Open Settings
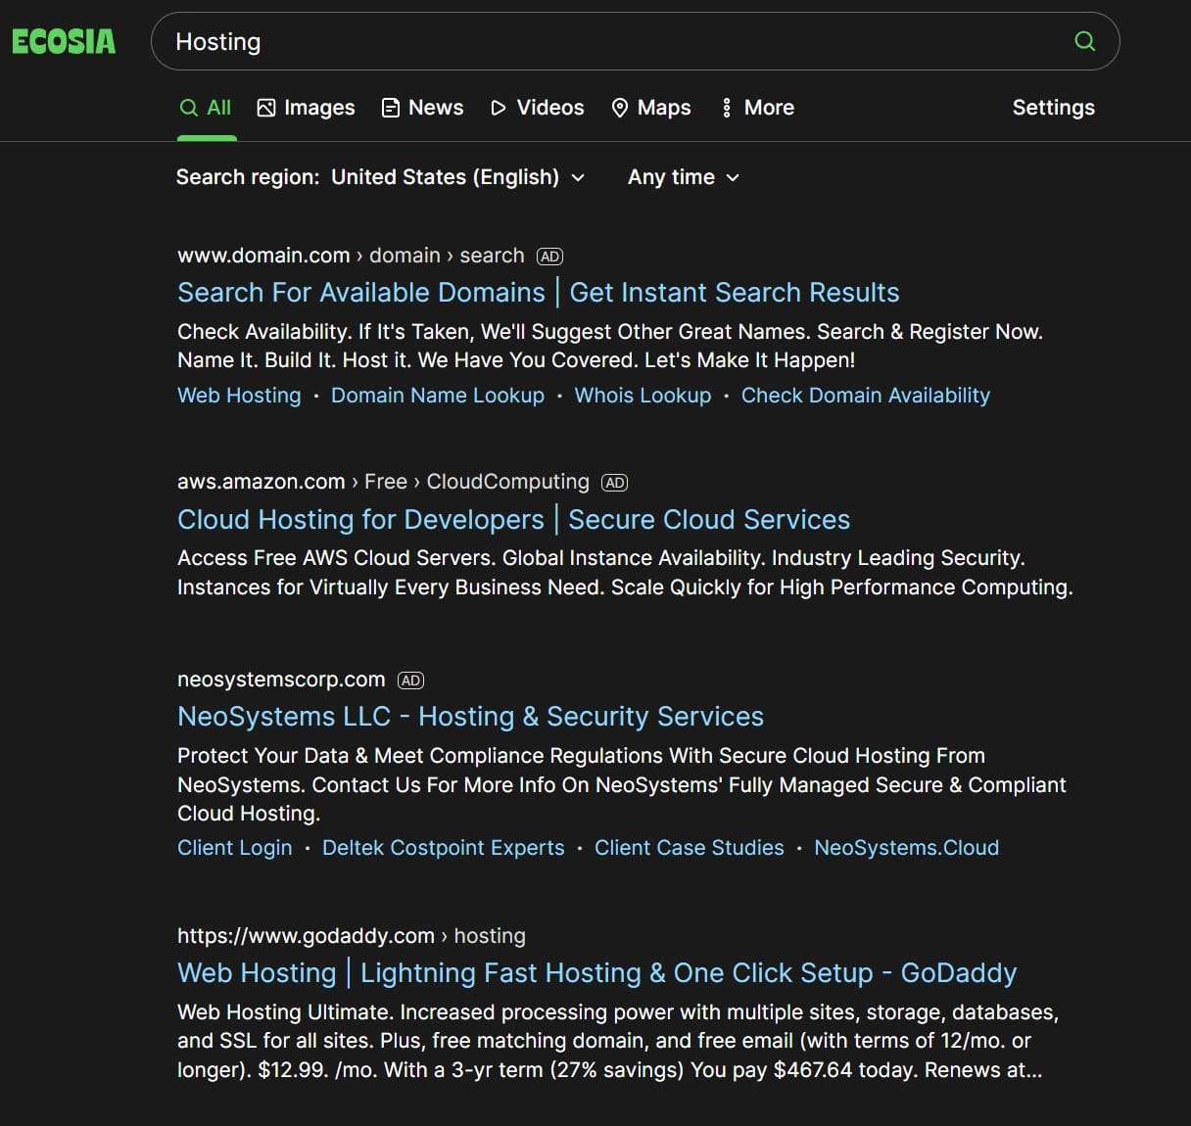The height and width of the screenshot is (1126, 1191). [x=1053, y=108]
